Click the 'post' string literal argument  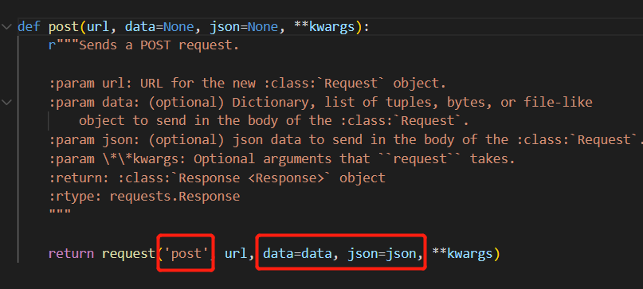click(186, 254)
